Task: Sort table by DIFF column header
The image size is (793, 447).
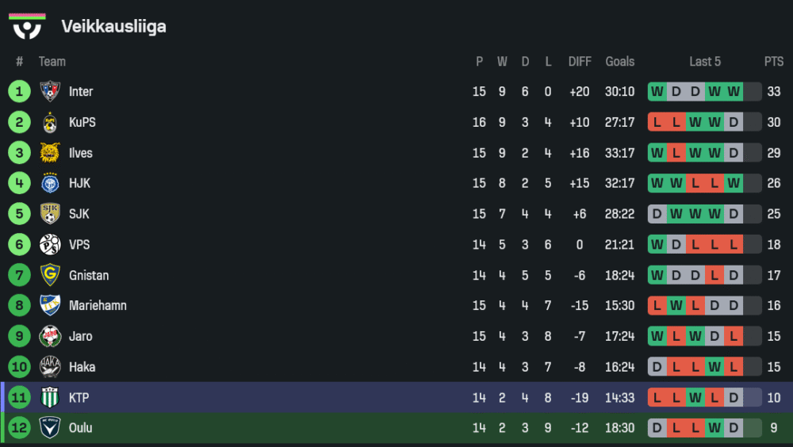Action: (x=580, y=62)
